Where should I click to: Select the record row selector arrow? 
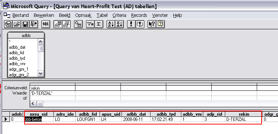pyautogui.click(x=5, y=119)
